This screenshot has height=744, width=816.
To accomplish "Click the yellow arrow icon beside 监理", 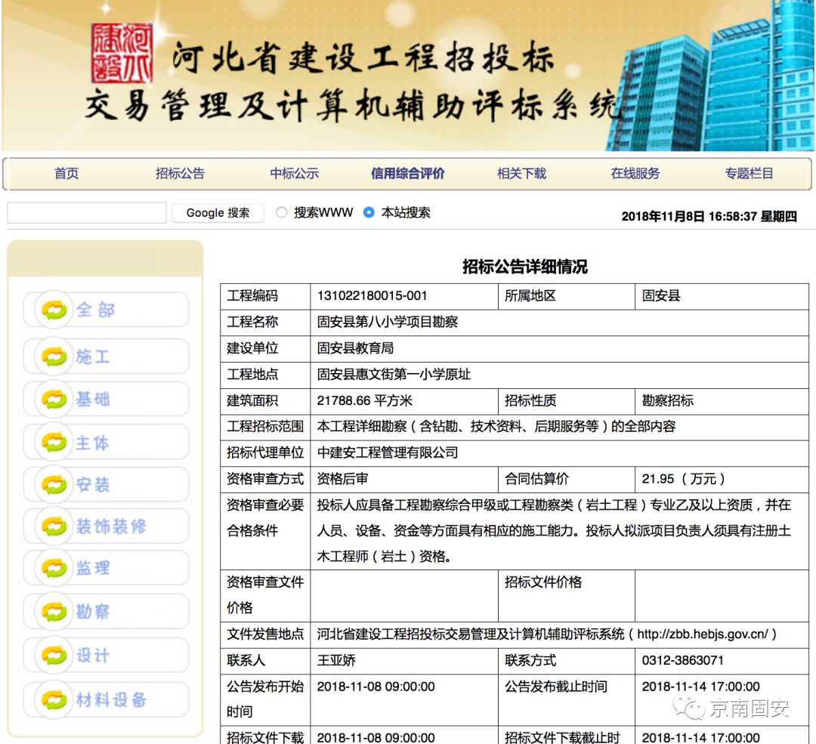I will (54, 567).
